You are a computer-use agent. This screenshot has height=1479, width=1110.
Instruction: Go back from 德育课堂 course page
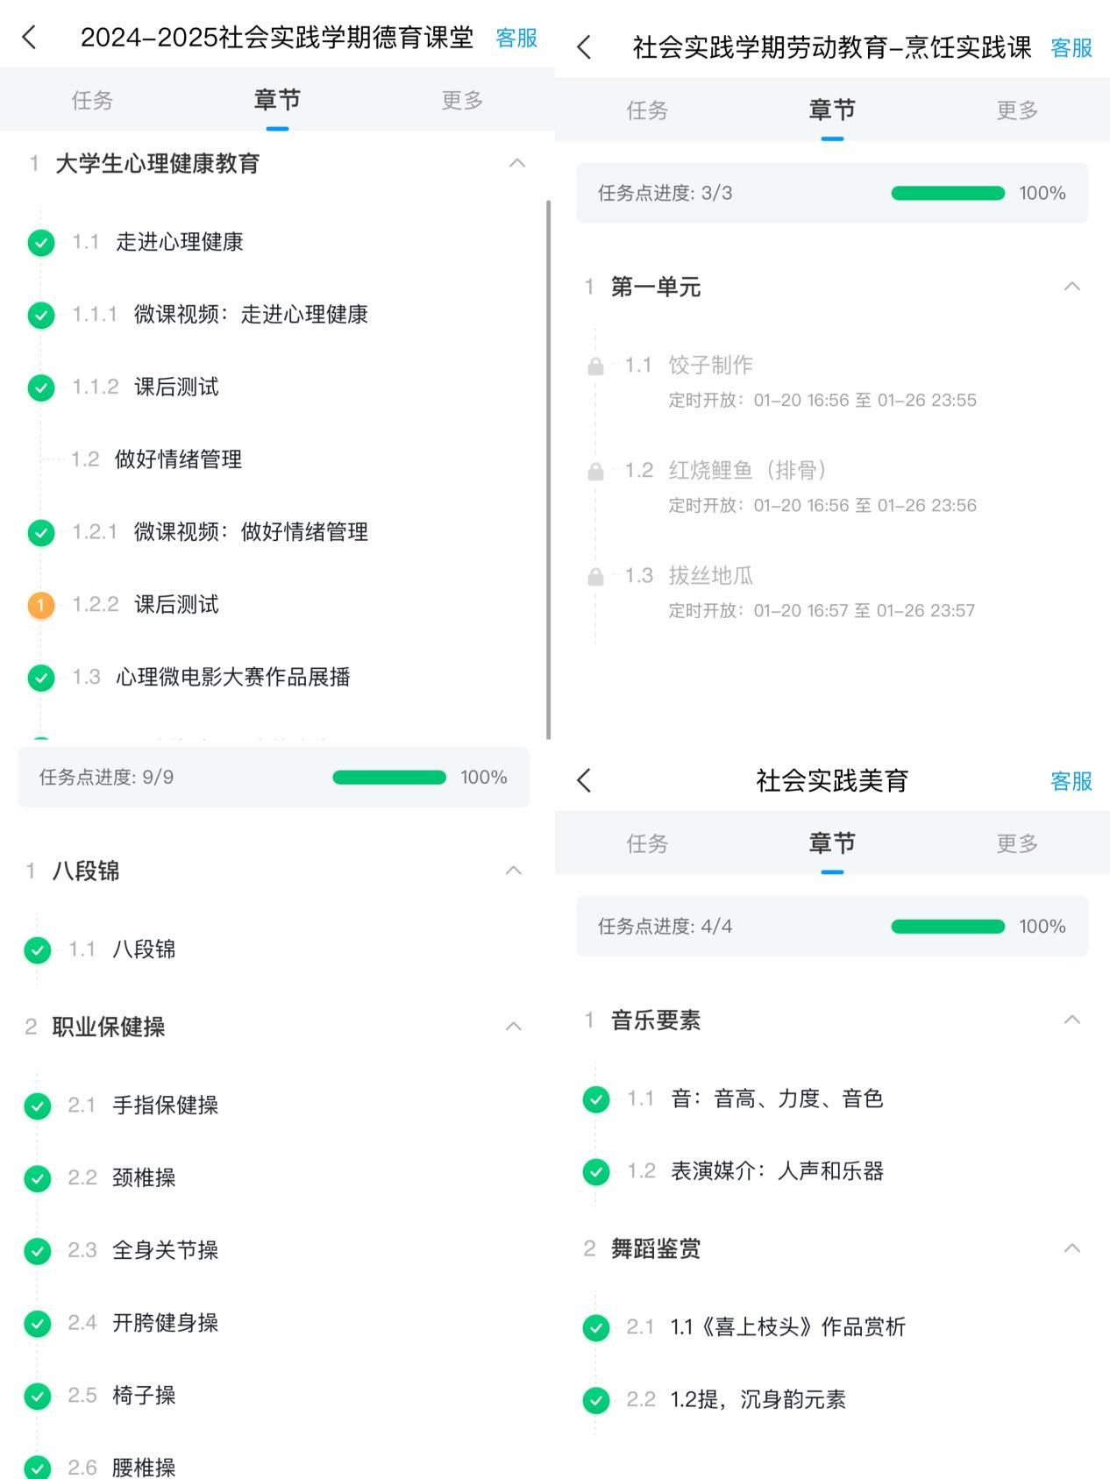[30, 38]
